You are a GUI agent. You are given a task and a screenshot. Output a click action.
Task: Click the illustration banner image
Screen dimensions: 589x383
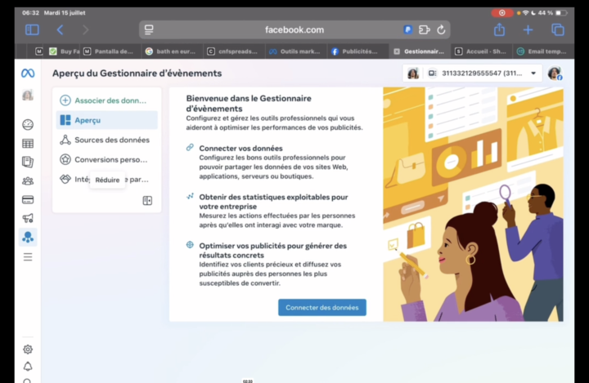[x=473, y=204]
